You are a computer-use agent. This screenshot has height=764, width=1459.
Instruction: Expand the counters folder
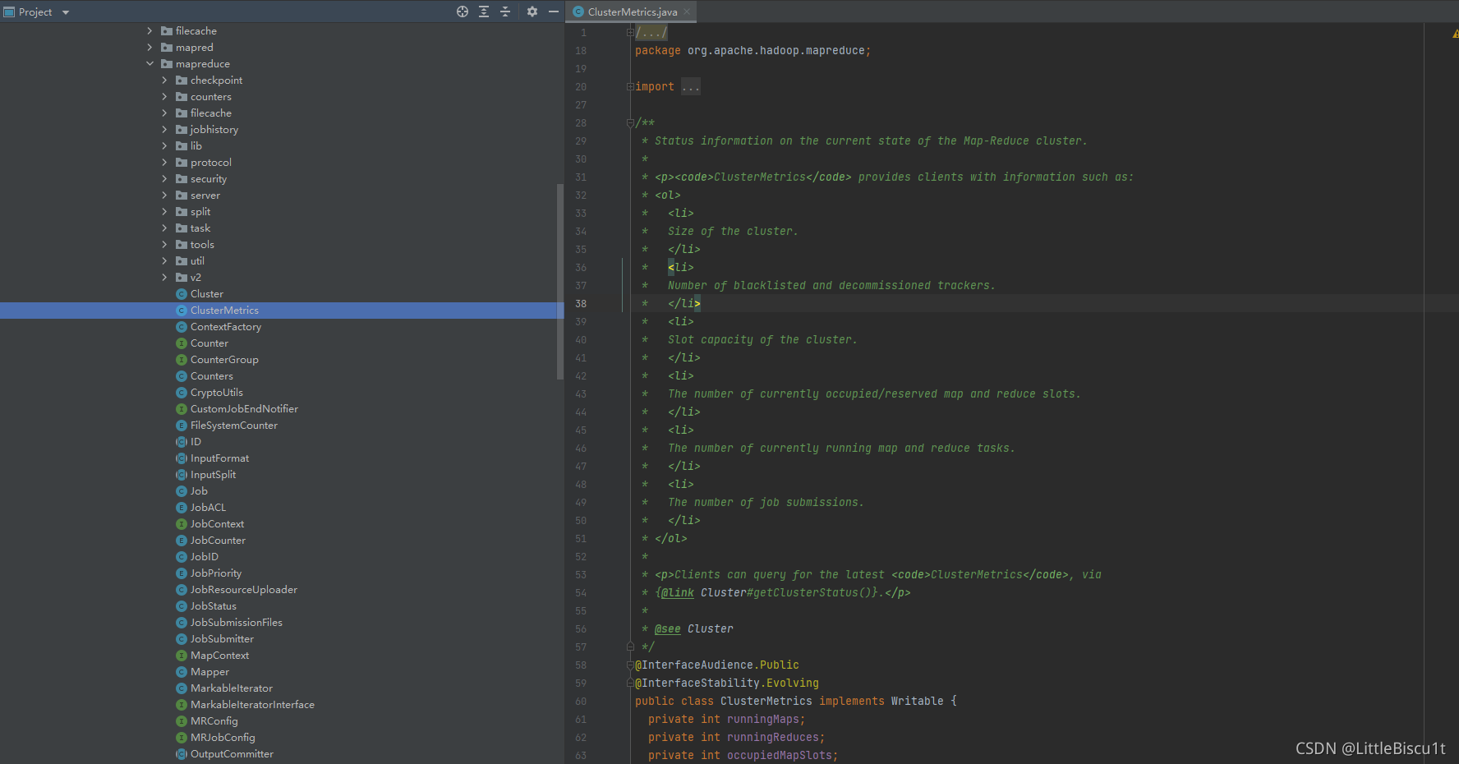click(164, 96)
